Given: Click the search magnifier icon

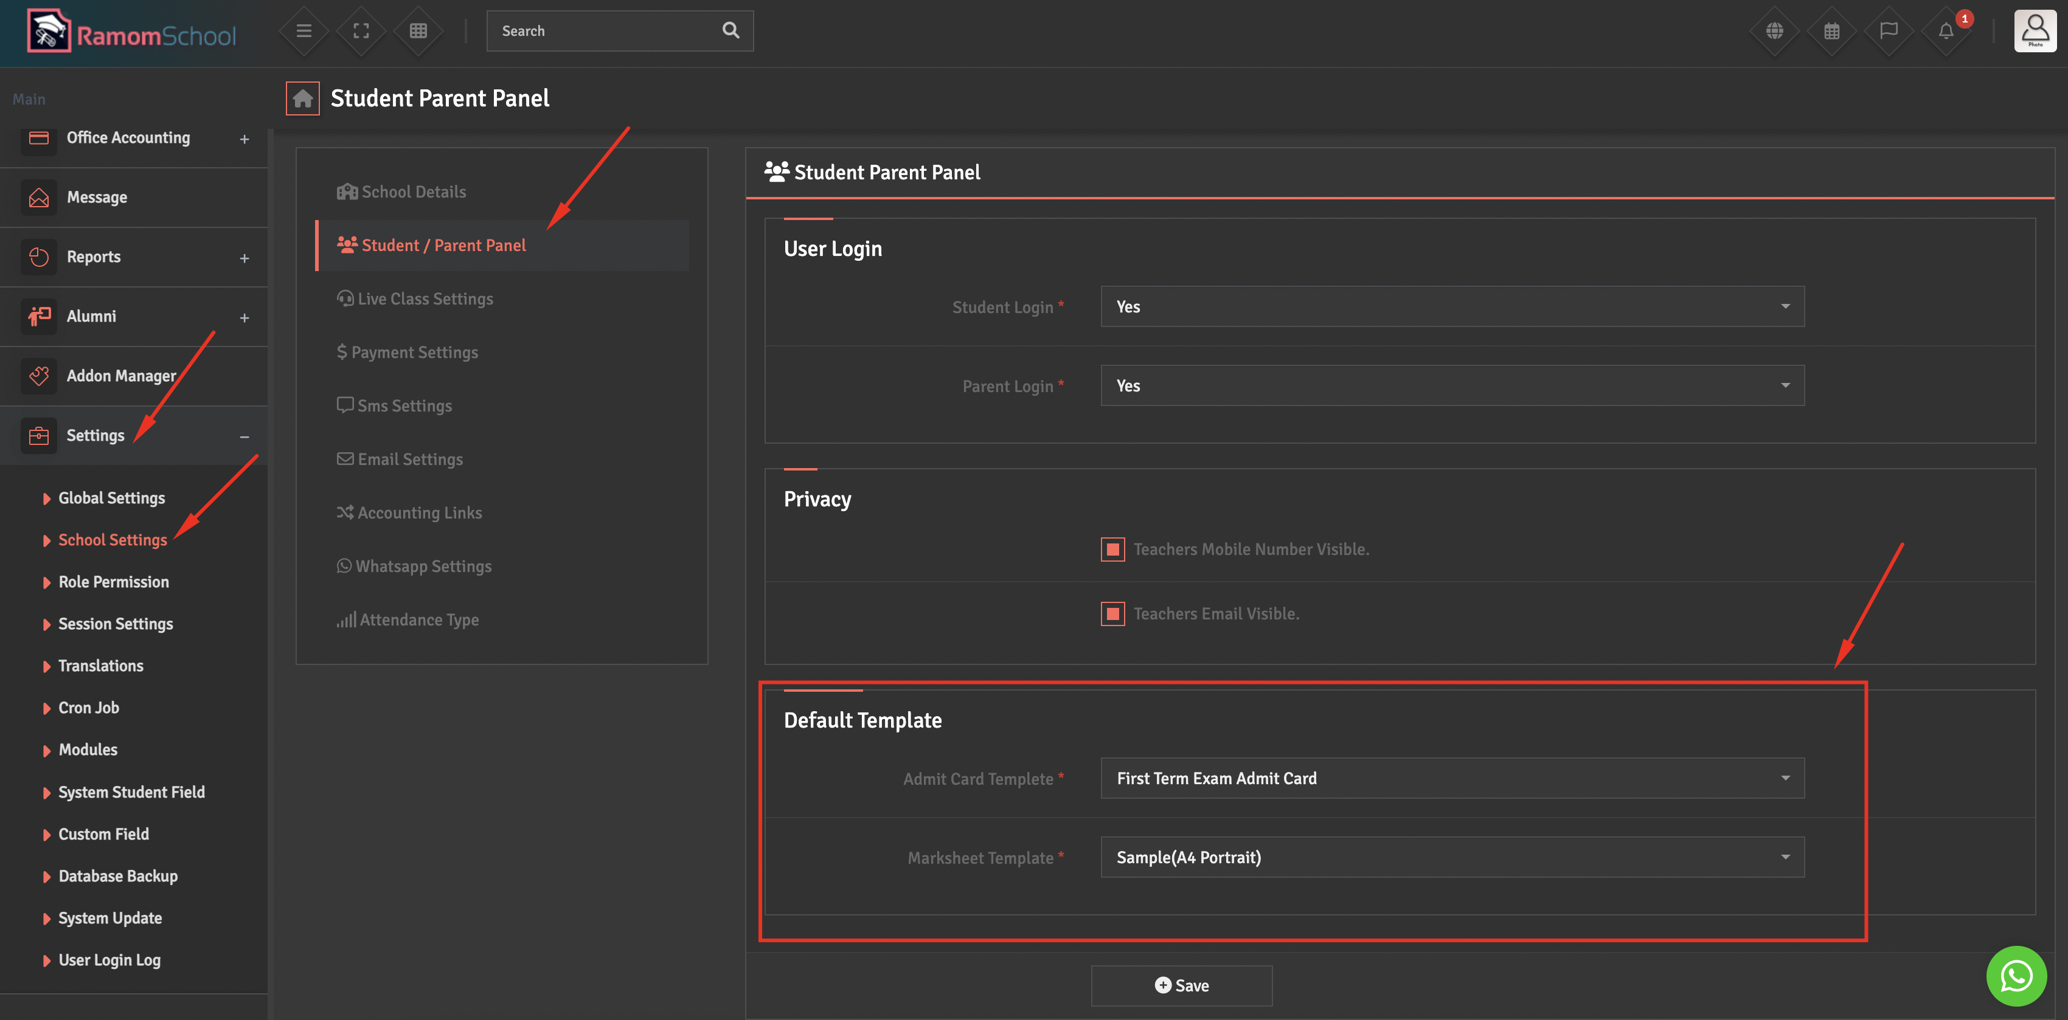Looking at the screenshot, I should tap(730, 30).
